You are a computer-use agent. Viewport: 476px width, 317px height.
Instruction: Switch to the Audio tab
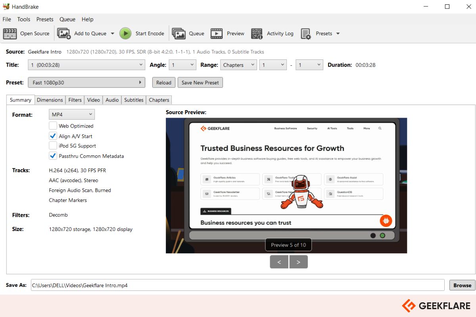(112, 100)
